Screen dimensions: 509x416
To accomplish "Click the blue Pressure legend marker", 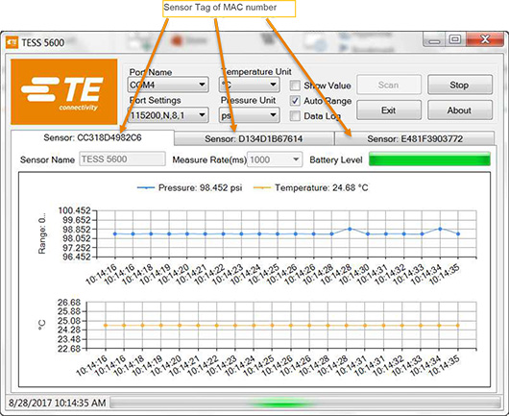I will click(146, 187).
